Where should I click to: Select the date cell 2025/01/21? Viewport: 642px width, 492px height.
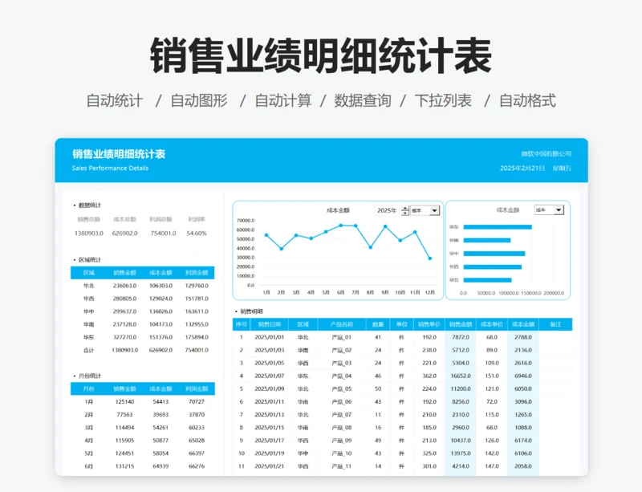(270, 466)
